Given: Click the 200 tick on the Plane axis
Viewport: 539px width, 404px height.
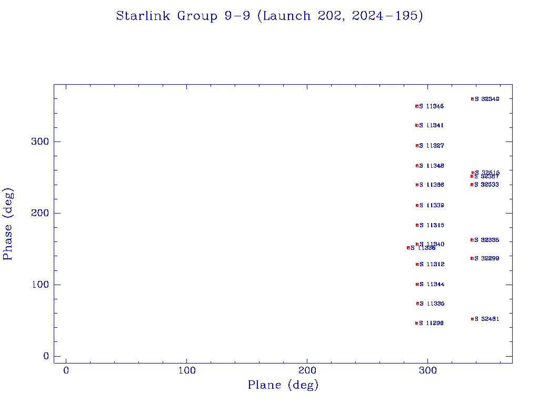Looking at the screenshot, I should [307, 371].
